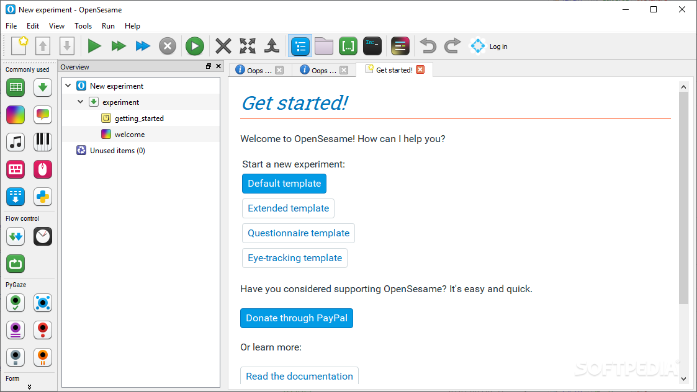The height and width of the screenshot is (392, 697).
Task: Select the keyboard response item
Action: pos(16,169)
